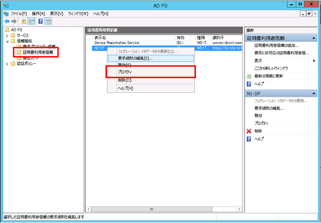Click 要求規則の編集... in NI-SP actions
This screenshot has height=223, width=321.
(x=269, y=108)
